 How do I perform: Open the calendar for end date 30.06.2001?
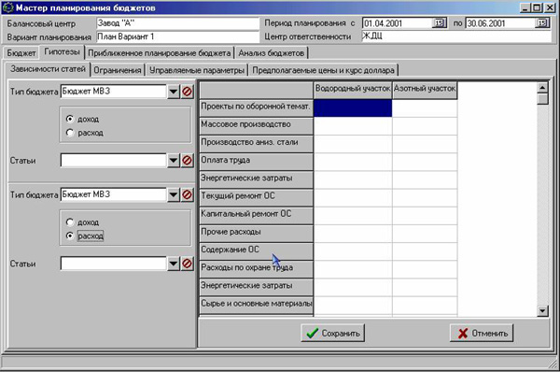pos(542,23)
